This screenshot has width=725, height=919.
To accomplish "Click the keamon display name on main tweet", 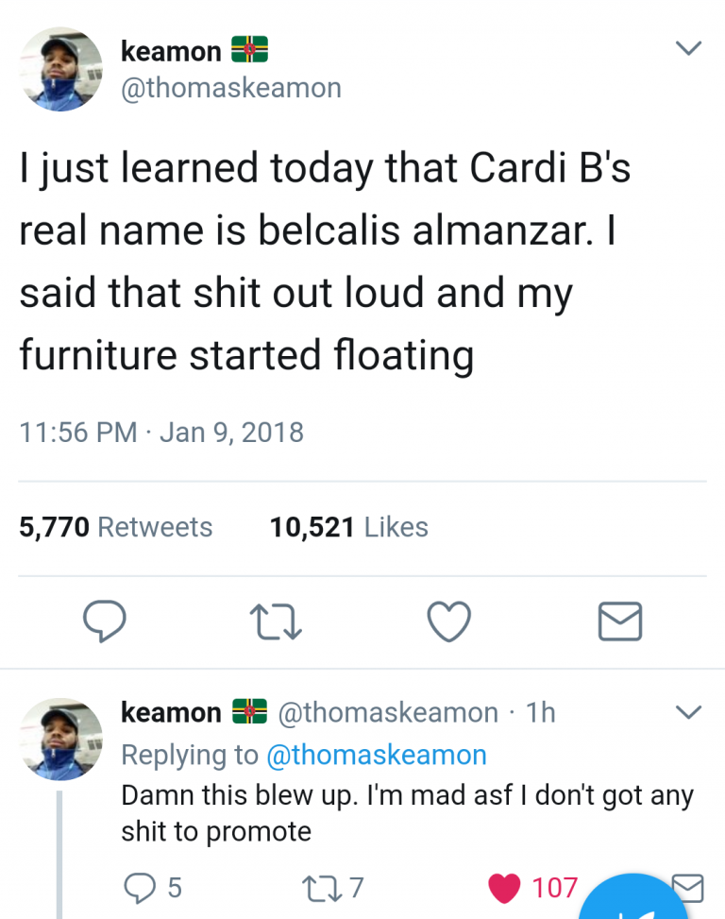I will click(x=171, y=51).
